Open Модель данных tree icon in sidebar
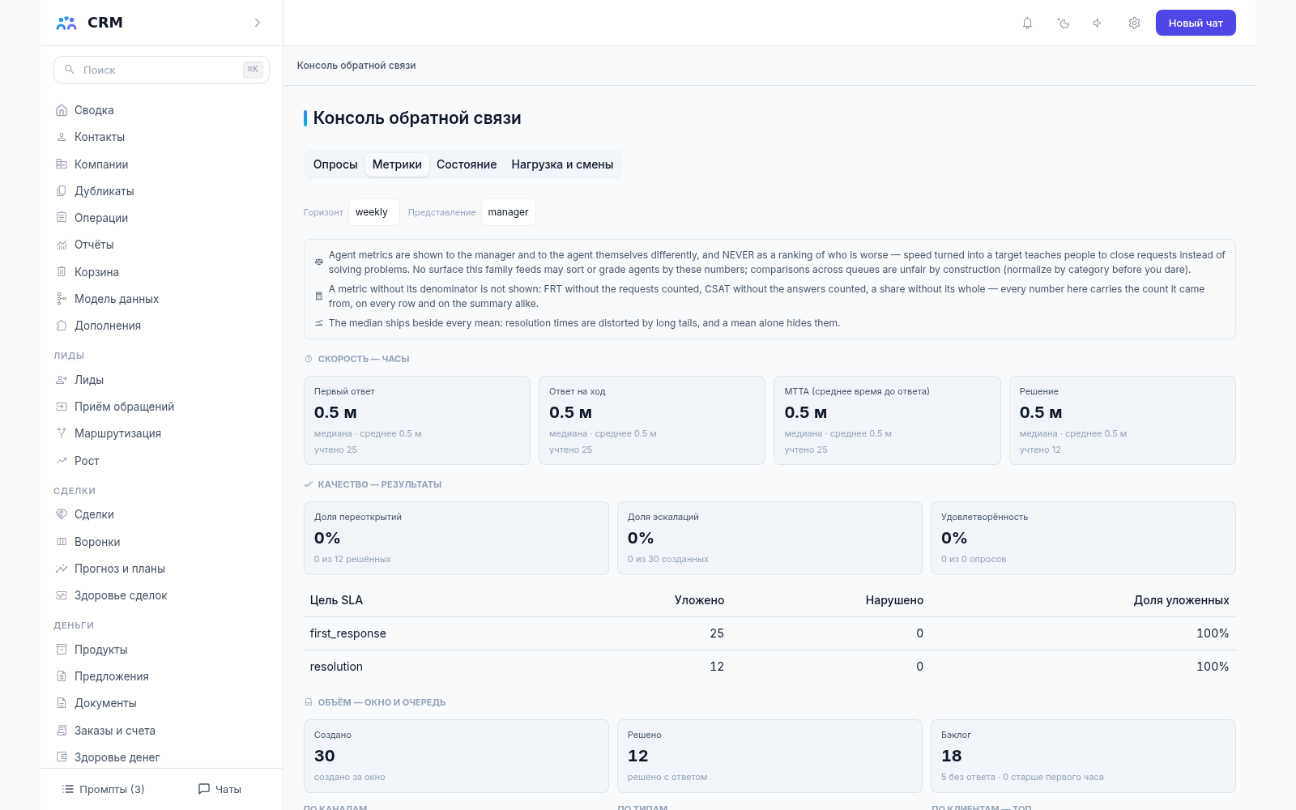 [x=62, y=299]
